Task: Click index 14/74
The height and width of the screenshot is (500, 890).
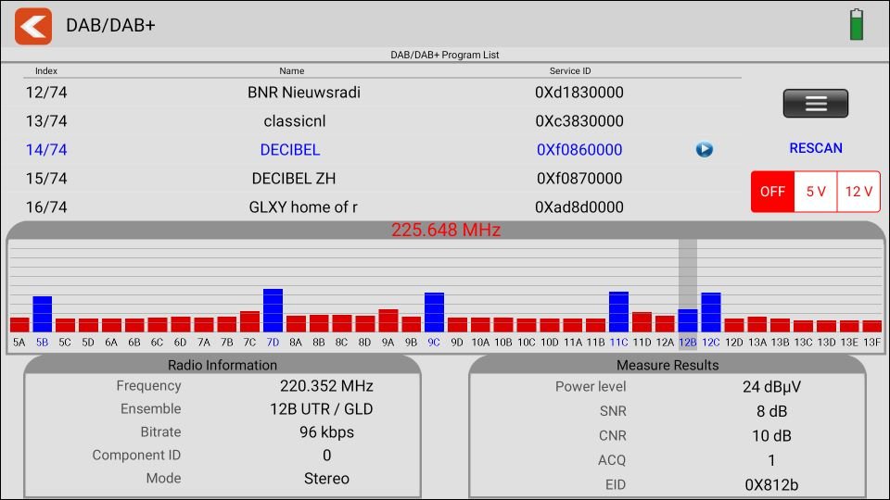Action: pyautogui.click(x=46, y=150)
